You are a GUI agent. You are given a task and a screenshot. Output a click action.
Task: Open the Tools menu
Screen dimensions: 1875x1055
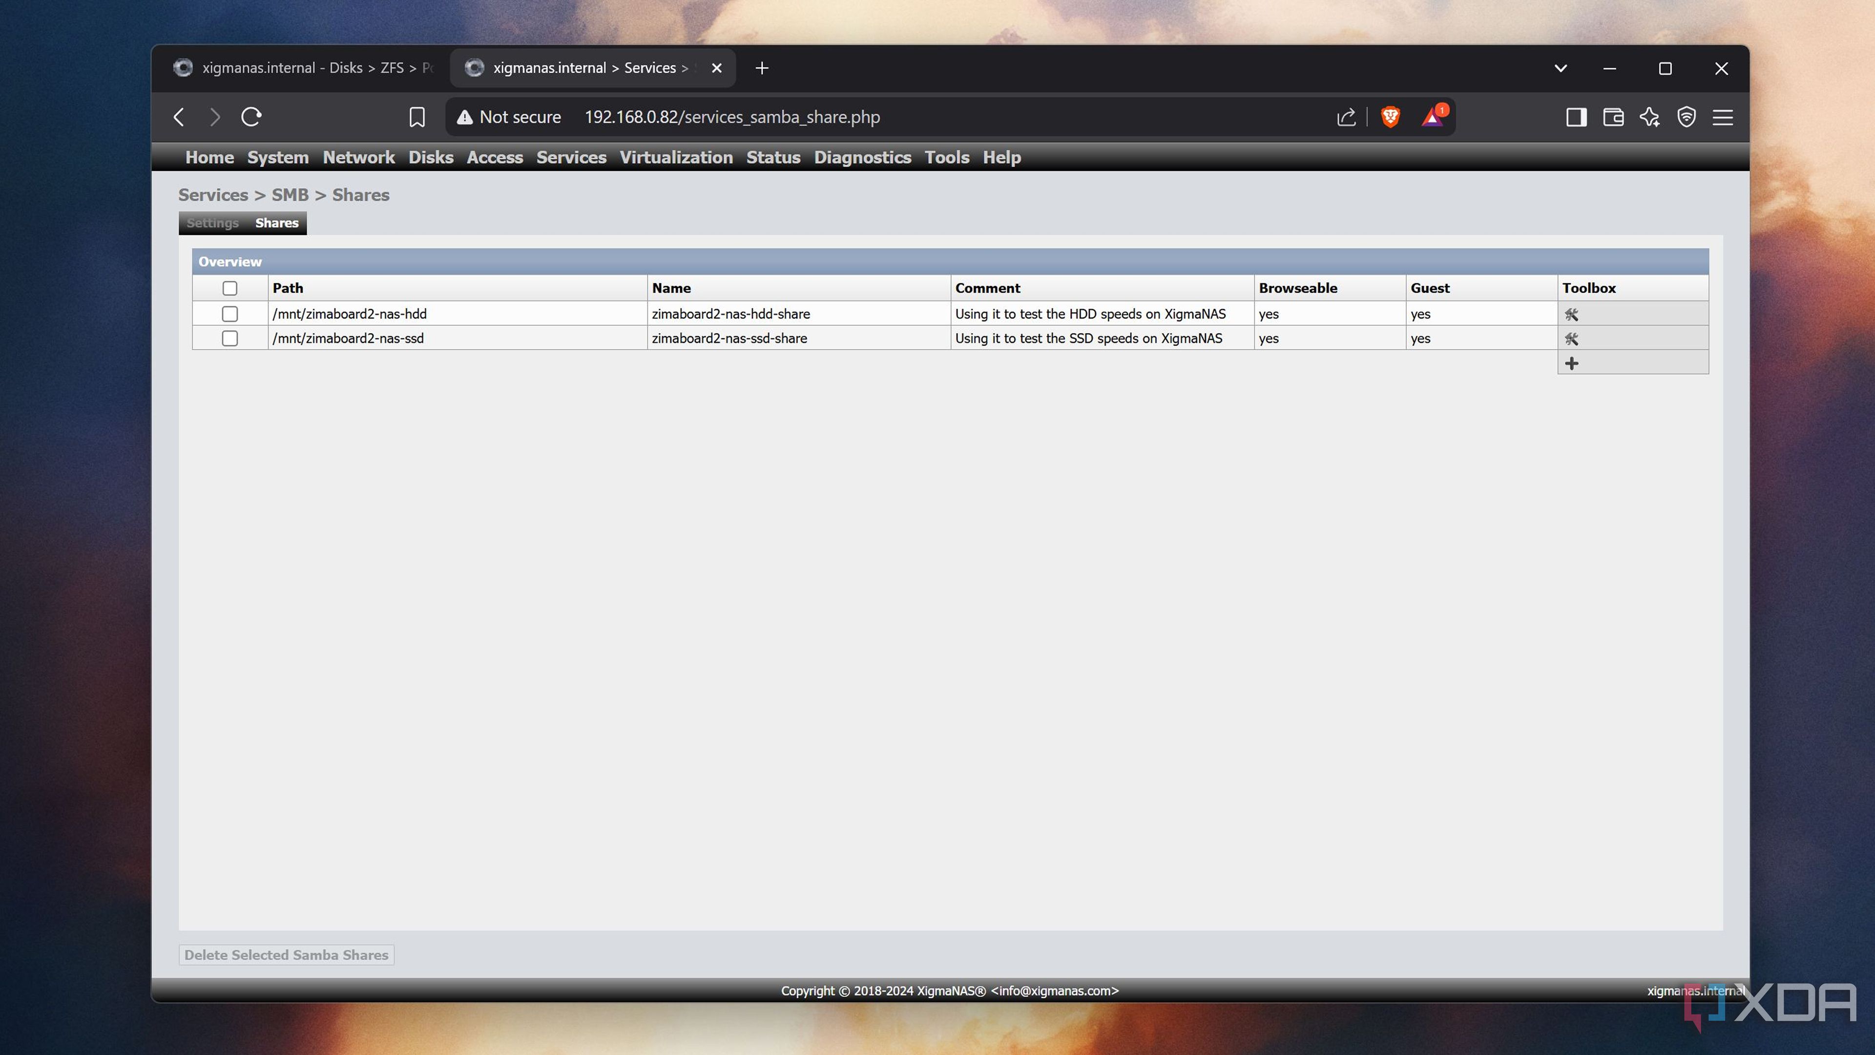[947, 157]
